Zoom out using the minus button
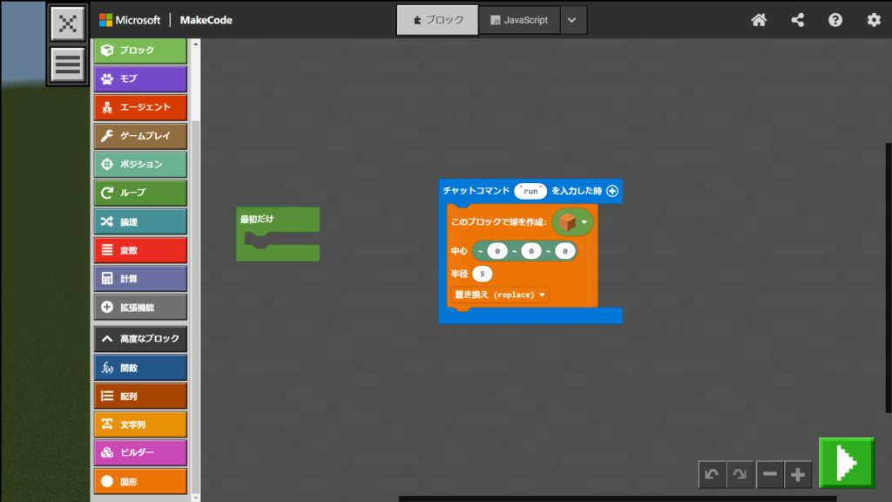This screenshot has height=502, width=892. tap(770, 474)
